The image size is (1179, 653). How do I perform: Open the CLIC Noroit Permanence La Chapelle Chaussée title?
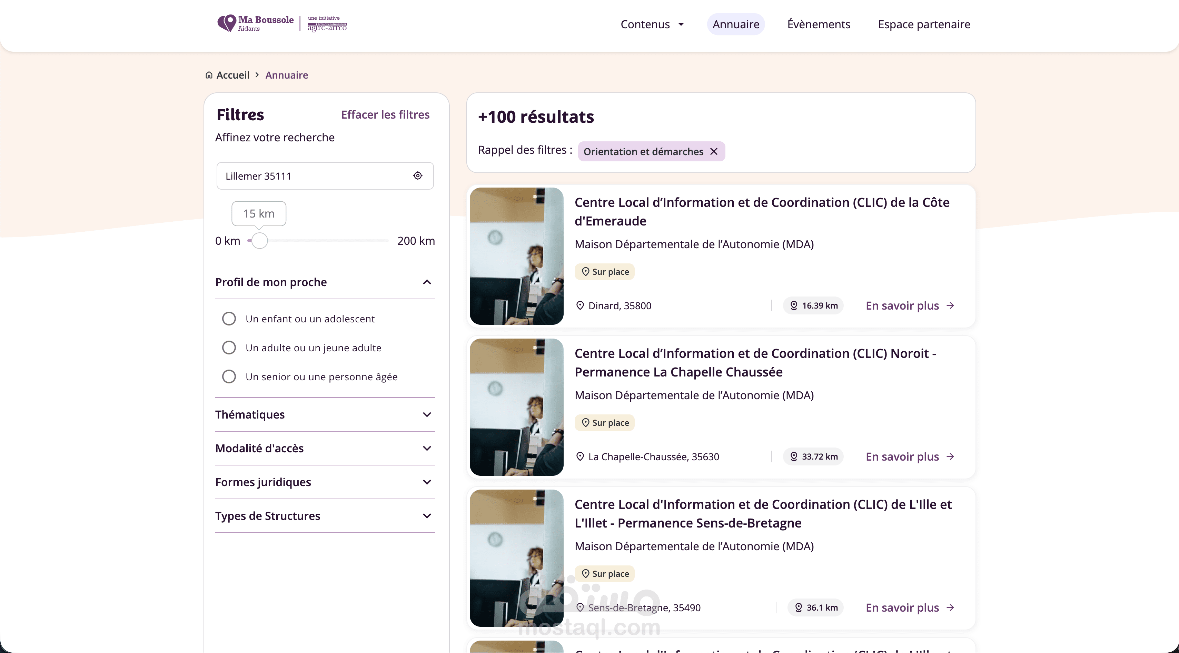[x=755, y=362]
